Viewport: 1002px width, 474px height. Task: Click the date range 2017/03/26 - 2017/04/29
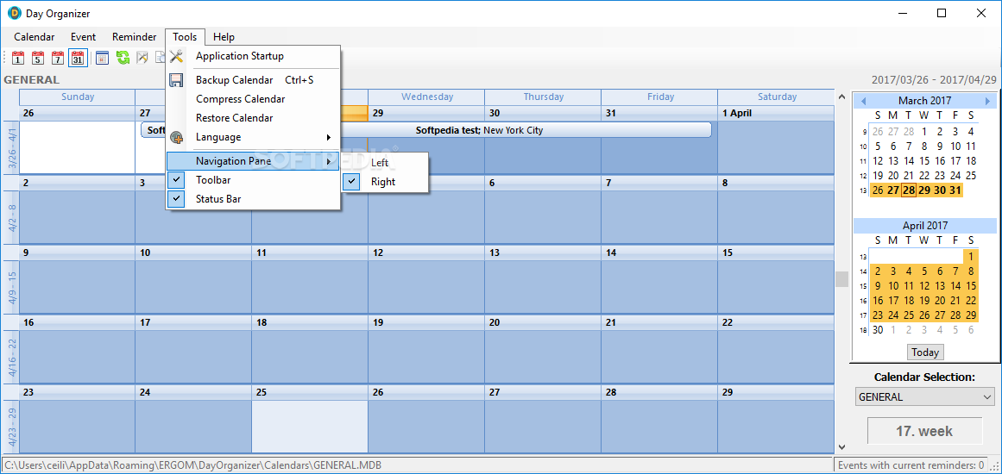click(934, 80)
